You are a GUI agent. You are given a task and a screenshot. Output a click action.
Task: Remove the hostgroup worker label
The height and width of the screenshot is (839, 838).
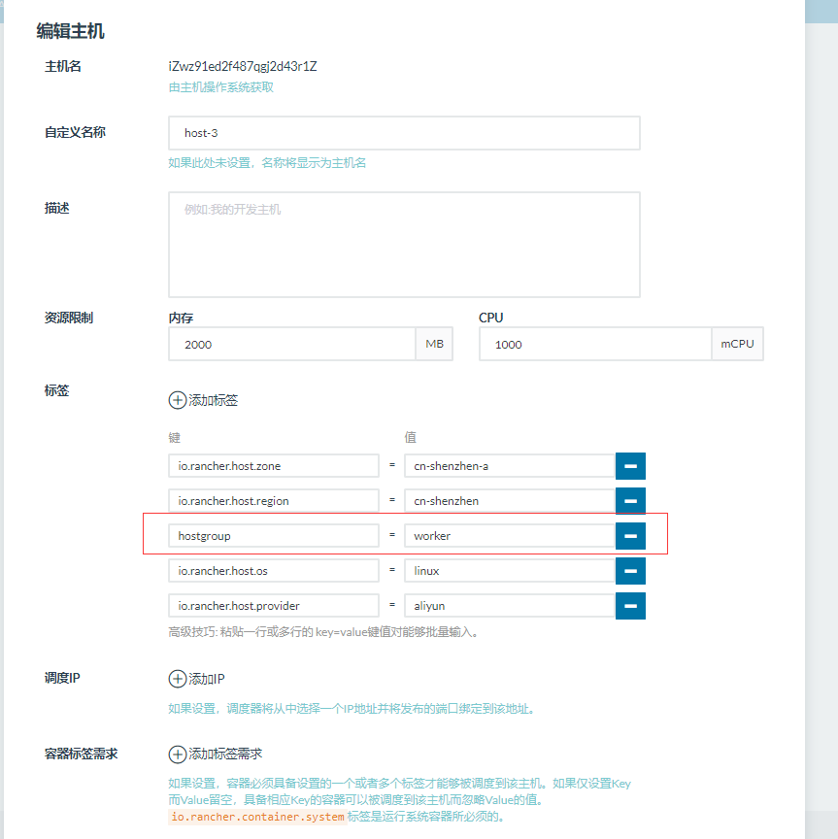point(630,536)
